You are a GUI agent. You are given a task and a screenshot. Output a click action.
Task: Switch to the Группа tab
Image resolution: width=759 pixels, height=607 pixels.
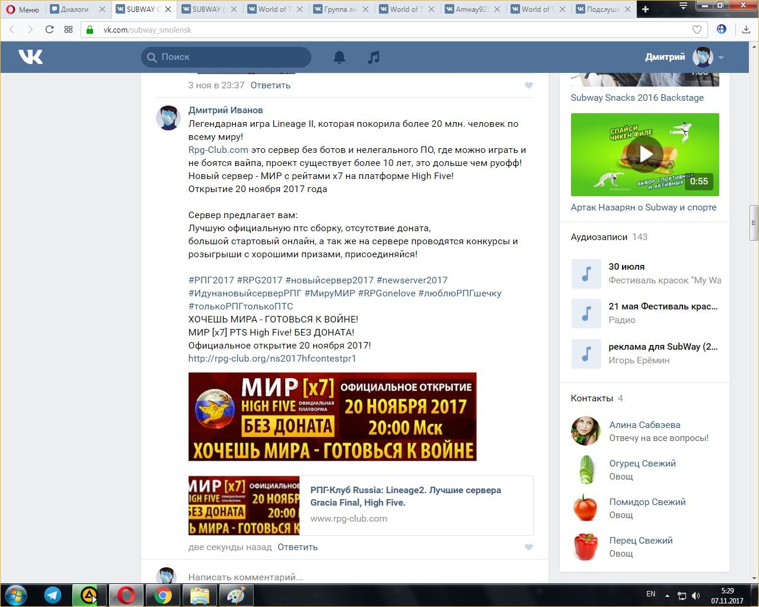click(341, 9)
